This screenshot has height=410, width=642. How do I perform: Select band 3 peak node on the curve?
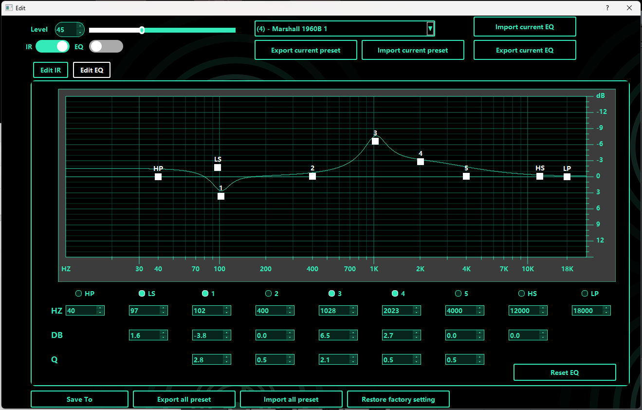click(375, 141)
